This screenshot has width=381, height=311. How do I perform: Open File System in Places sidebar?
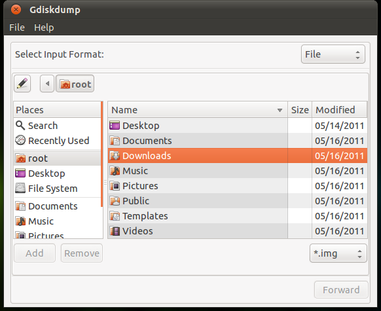click(58, 189)
